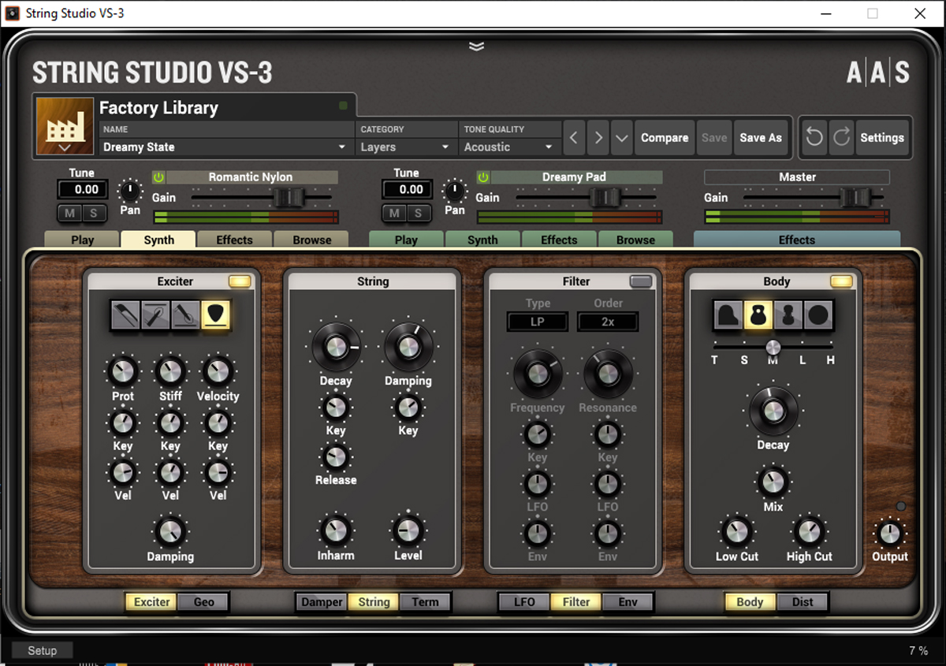Select the first exciter type icon
This screenshot has height=666, width=946.
coord(125,315)
